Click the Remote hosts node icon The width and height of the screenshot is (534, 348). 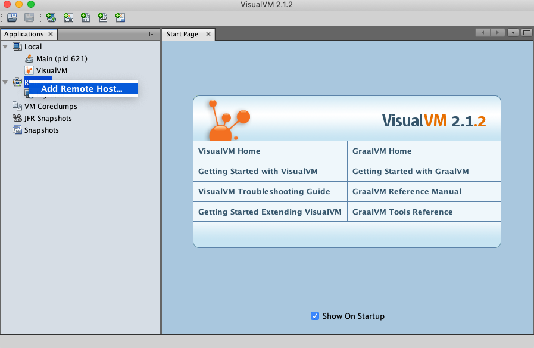[x=17, y=82]
